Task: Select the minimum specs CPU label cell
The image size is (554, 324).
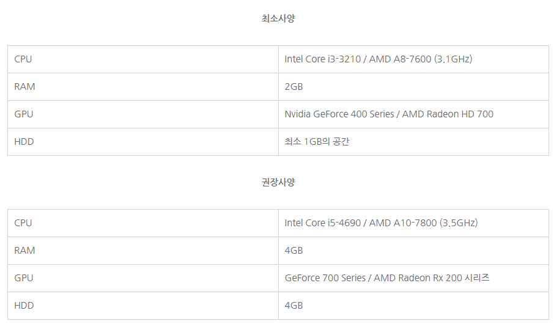Action: [142, 59]
